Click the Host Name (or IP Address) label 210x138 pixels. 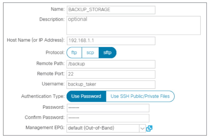click(x=36, y=40)
